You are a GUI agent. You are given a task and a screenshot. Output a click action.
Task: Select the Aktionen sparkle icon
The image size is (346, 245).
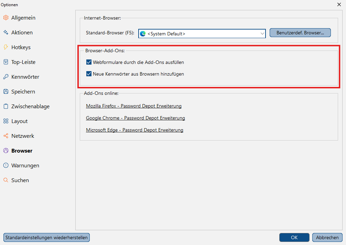[x=6, y=32]
